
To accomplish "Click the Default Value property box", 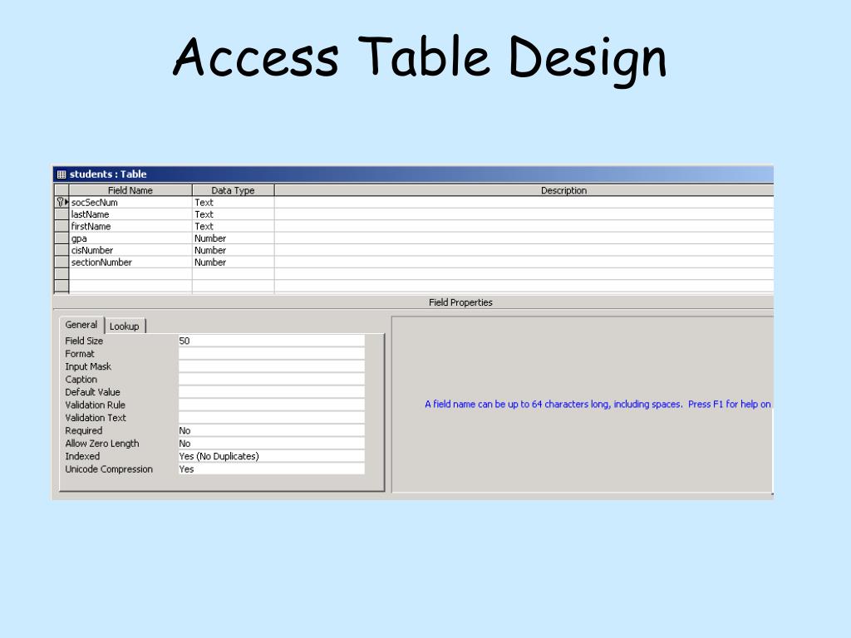I will (272, 392).
